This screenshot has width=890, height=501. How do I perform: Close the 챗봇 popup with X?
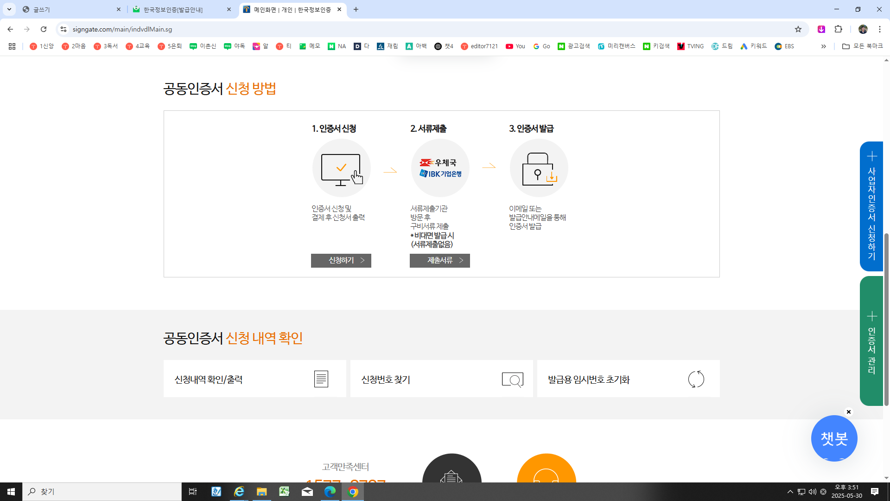pos(849,412)
